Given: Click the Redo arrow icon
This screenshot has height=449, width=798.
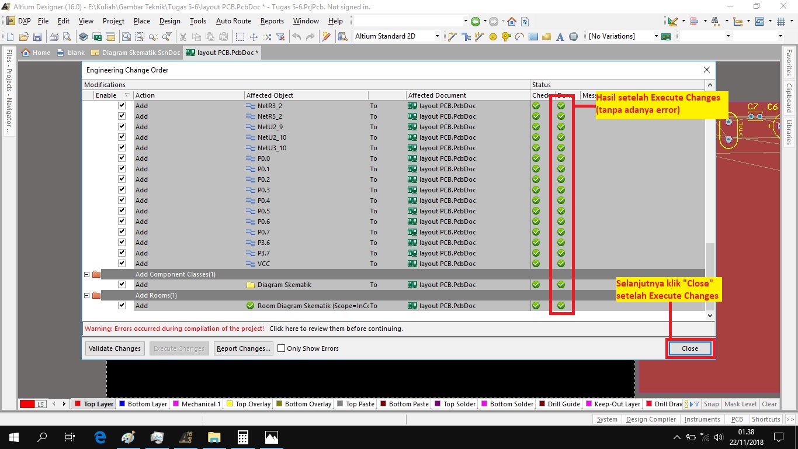Looking at the screenshot, I should pos(310,37).
